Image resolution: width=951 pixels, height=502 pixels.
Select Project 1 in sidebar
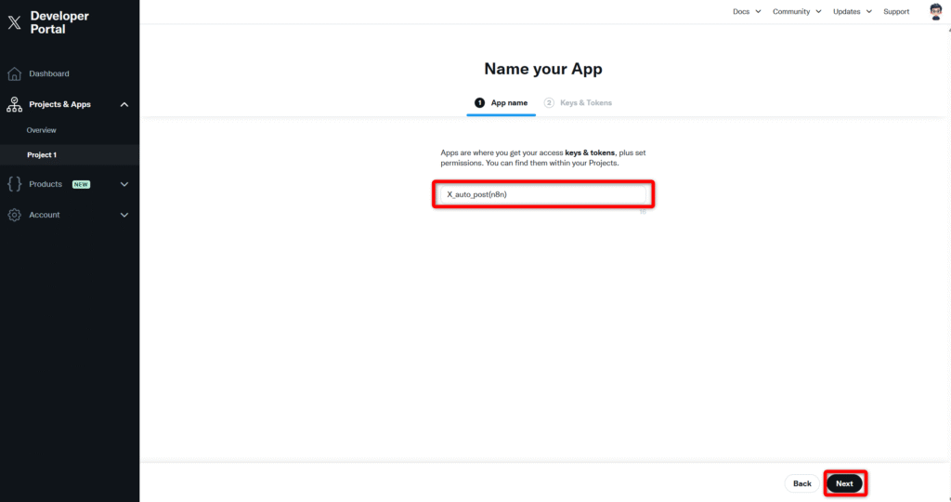(x=70, y=155)
